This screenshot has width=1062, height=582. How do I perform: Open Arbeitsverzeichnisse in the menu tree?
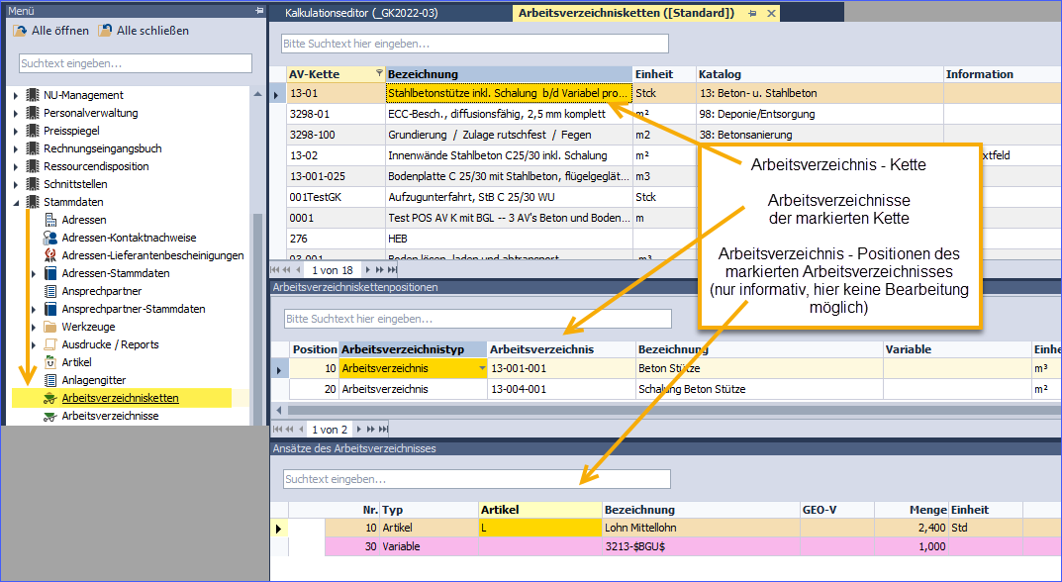[x=109, y=416]
